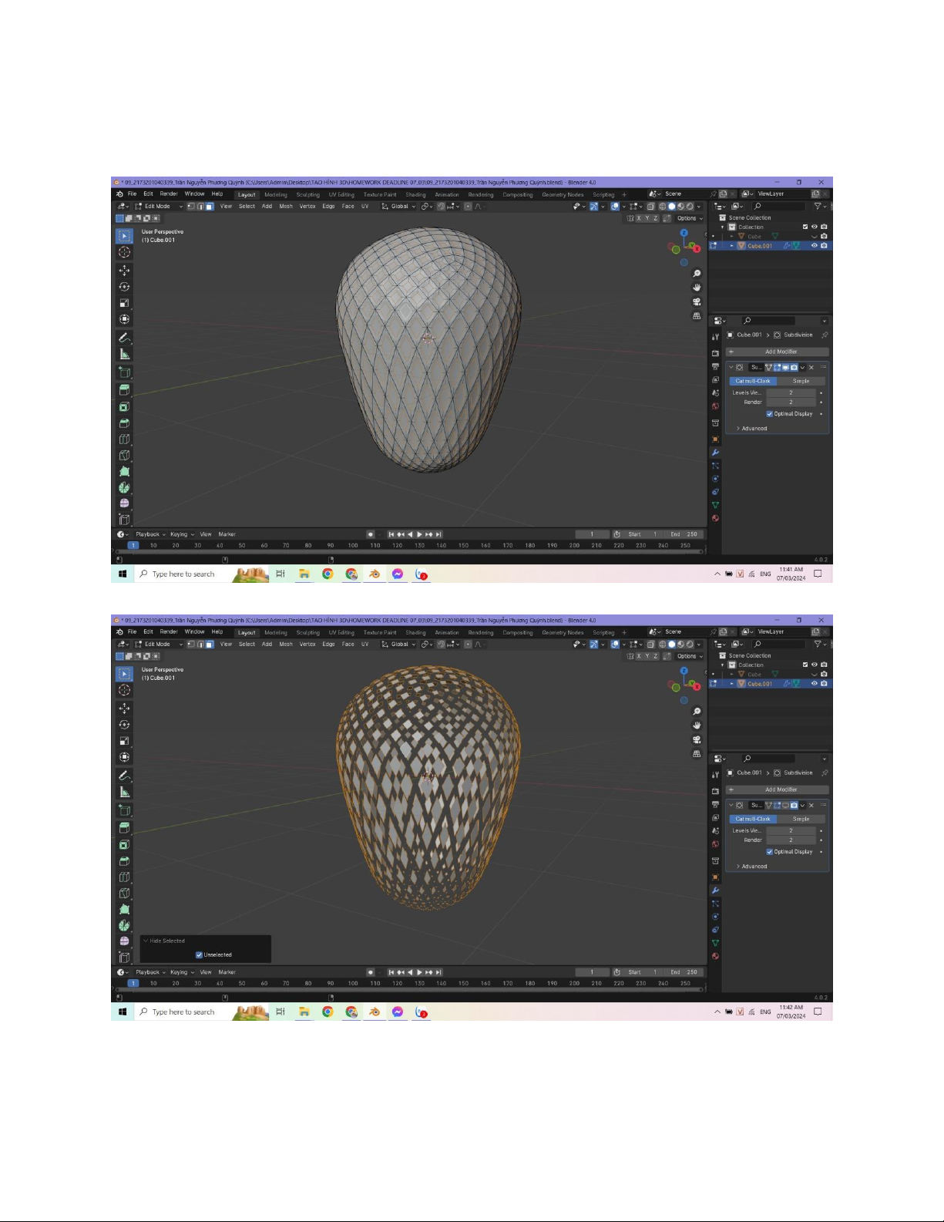Hide Cube.001 using eye icon in top outliner
This screenshot has height=1222, width=944.
814,246
